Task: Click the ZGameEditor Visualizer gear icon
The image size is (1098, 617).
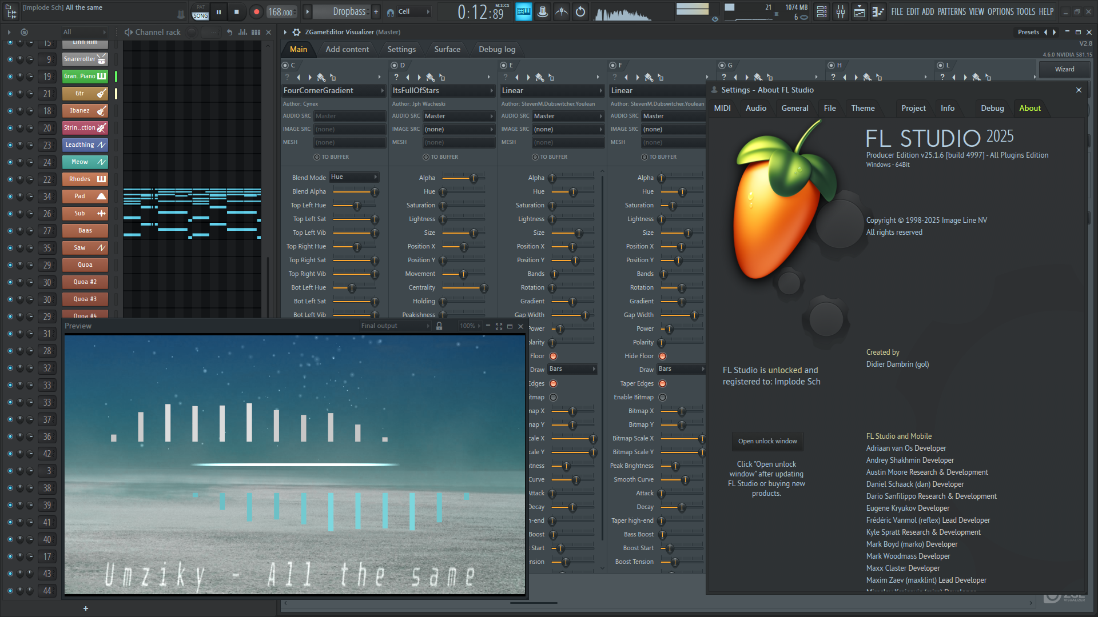Action: tap(296, 32)
